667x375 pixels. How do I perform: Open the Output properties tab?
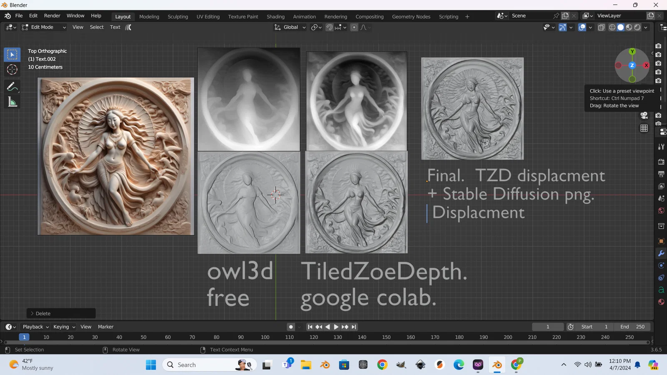661,174
